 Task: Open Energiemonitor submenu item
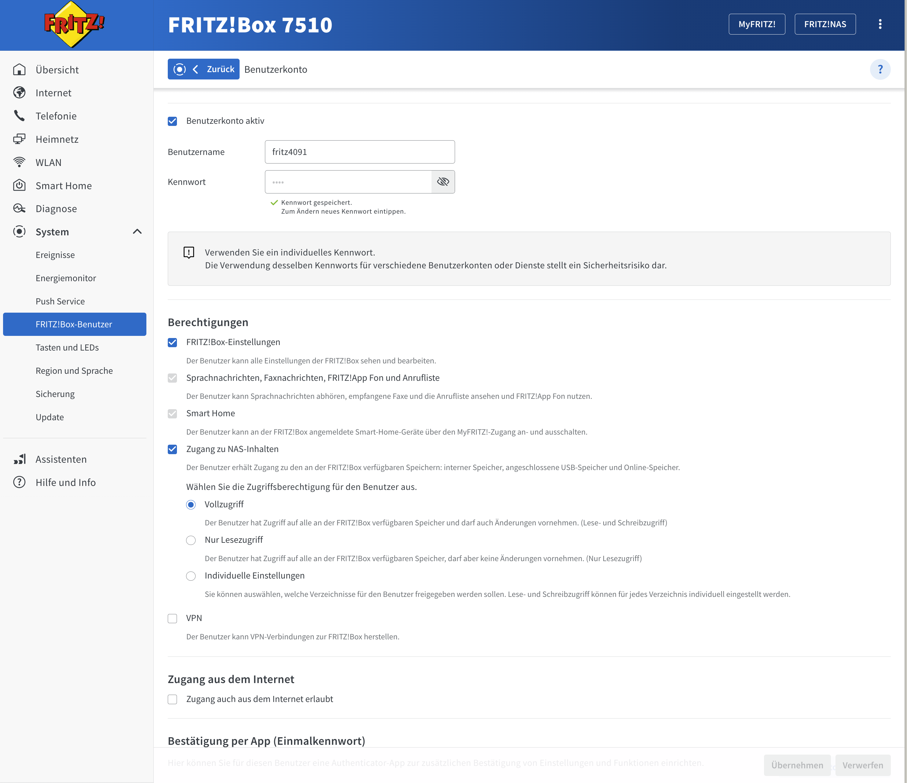click(75, 278)
